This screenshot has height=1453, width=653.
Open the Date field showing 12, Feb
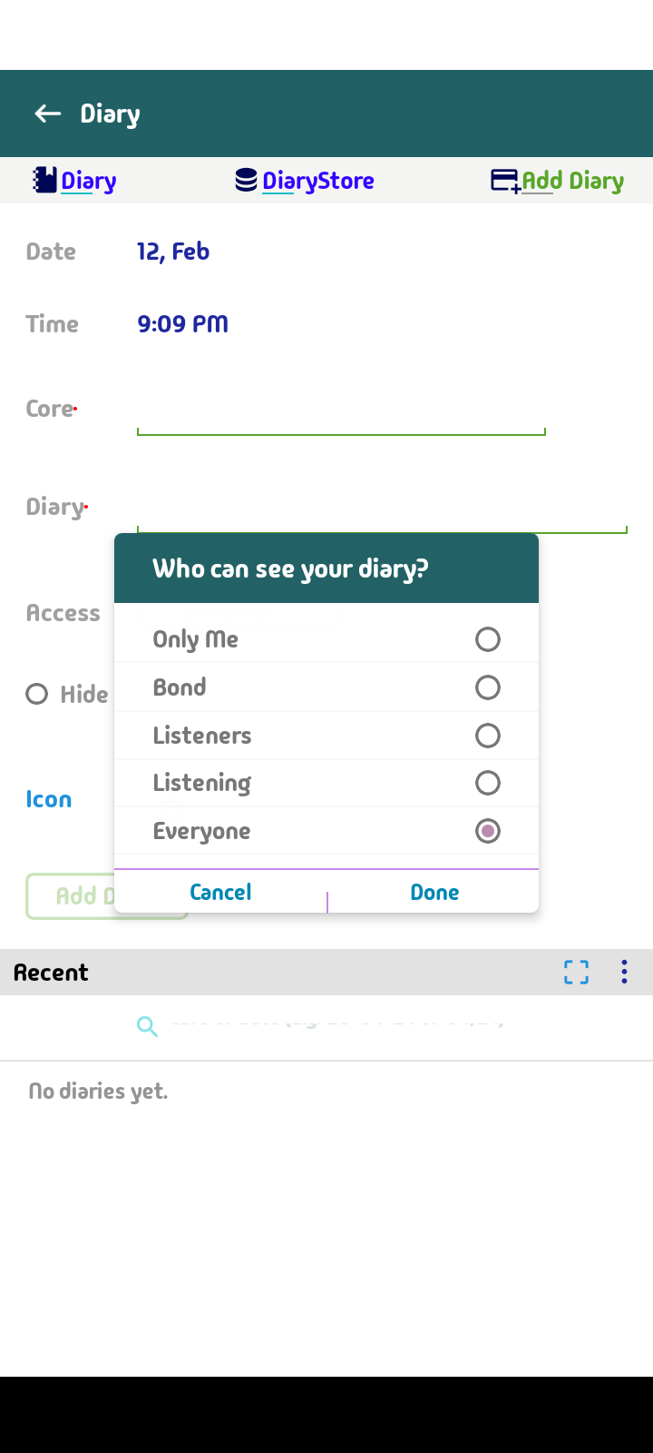(173, 251)
